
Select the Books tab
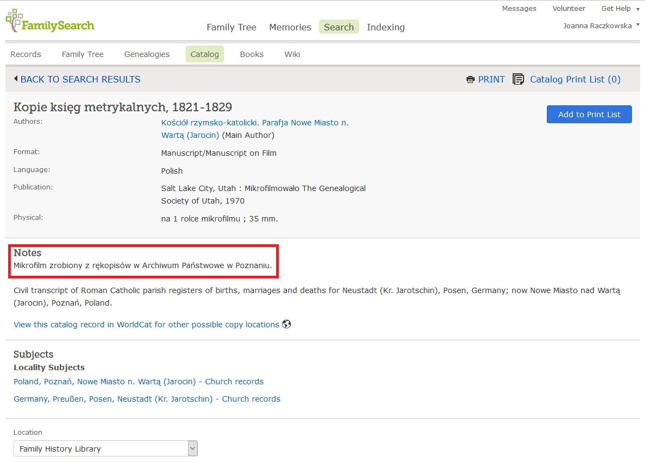pyautogui.click(x=252, y=54)
